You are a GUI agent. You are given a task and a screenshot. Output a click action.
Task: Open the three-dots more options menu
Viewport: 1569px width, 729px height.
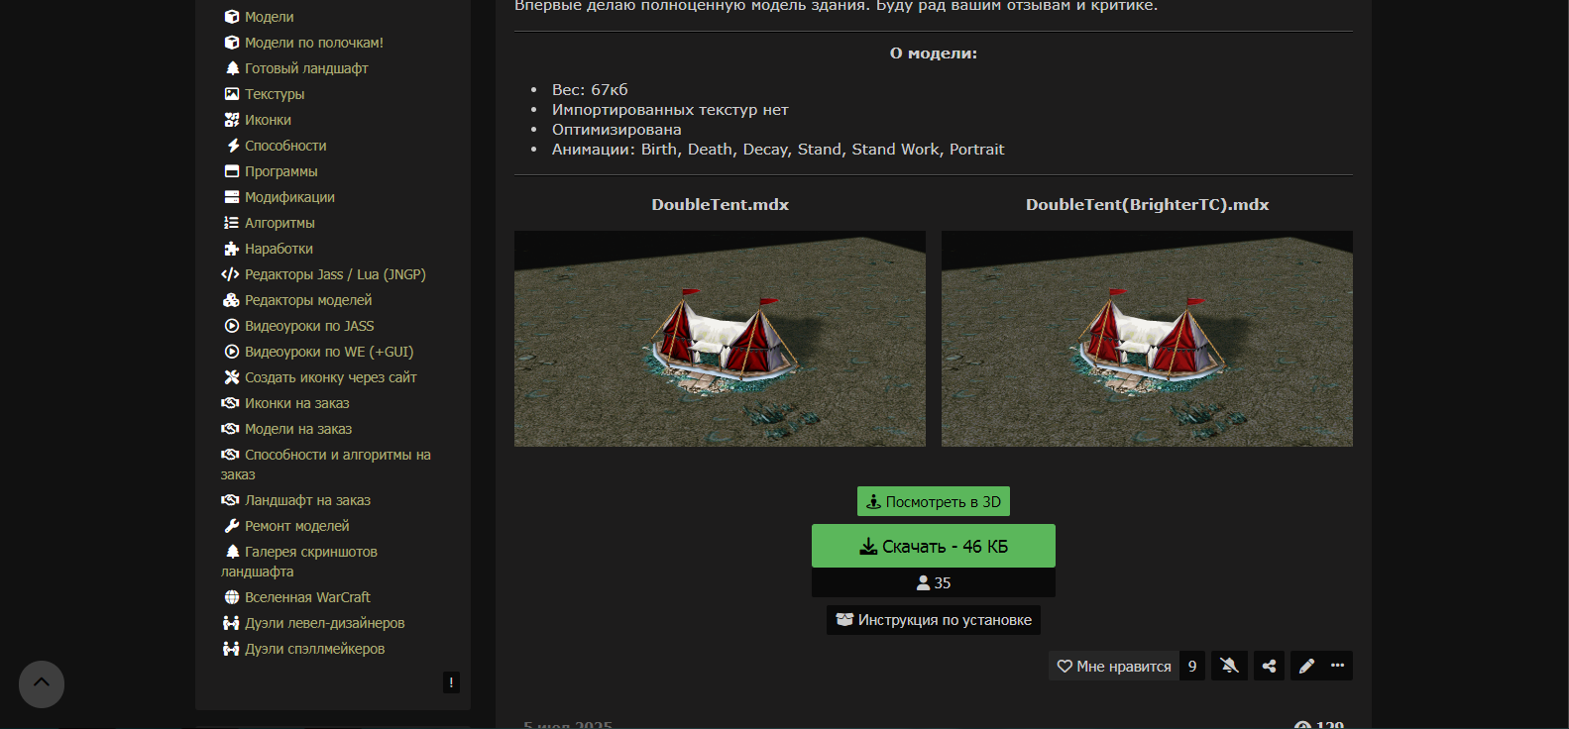(1337, 666)
